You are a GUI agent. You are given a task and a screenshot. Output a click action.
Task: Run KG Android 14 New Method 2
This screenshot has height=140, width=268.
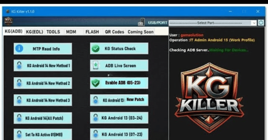(x=43, y=83)
